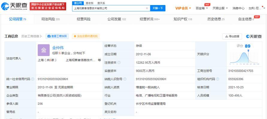Select the 查老板 search tab
Image resolution: width=267 pixels, height=119 pixels.
pyautogui.click(x=89, y=3)
